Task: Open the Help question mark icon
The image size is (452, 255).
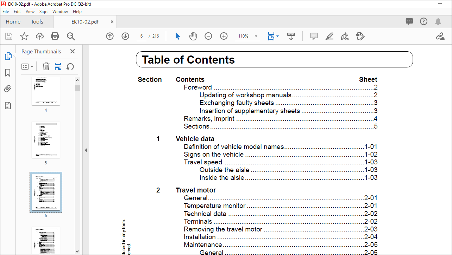Action: 424,21
